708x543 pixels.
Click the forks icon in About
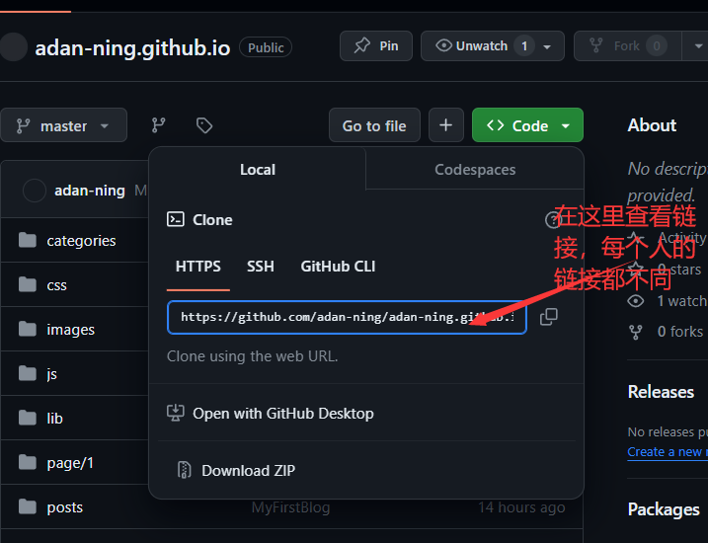[x=636, y=332]
